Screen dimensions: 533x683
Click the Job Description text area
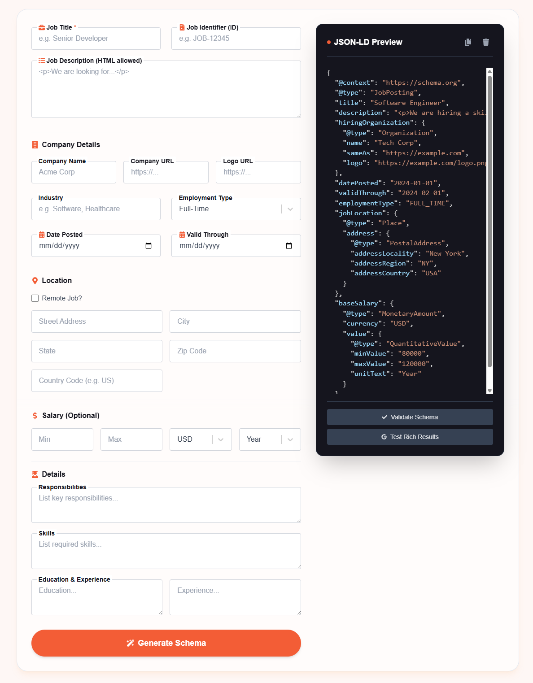pyautogui.click(x=166, y=89)
